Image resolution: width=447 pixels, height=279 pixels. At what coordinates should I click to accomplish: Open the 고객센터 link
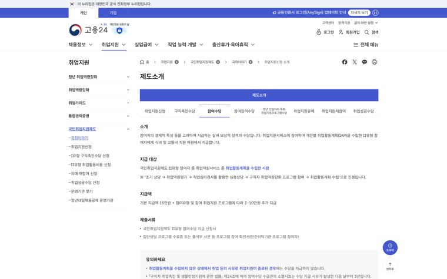[x=328, y=23]
